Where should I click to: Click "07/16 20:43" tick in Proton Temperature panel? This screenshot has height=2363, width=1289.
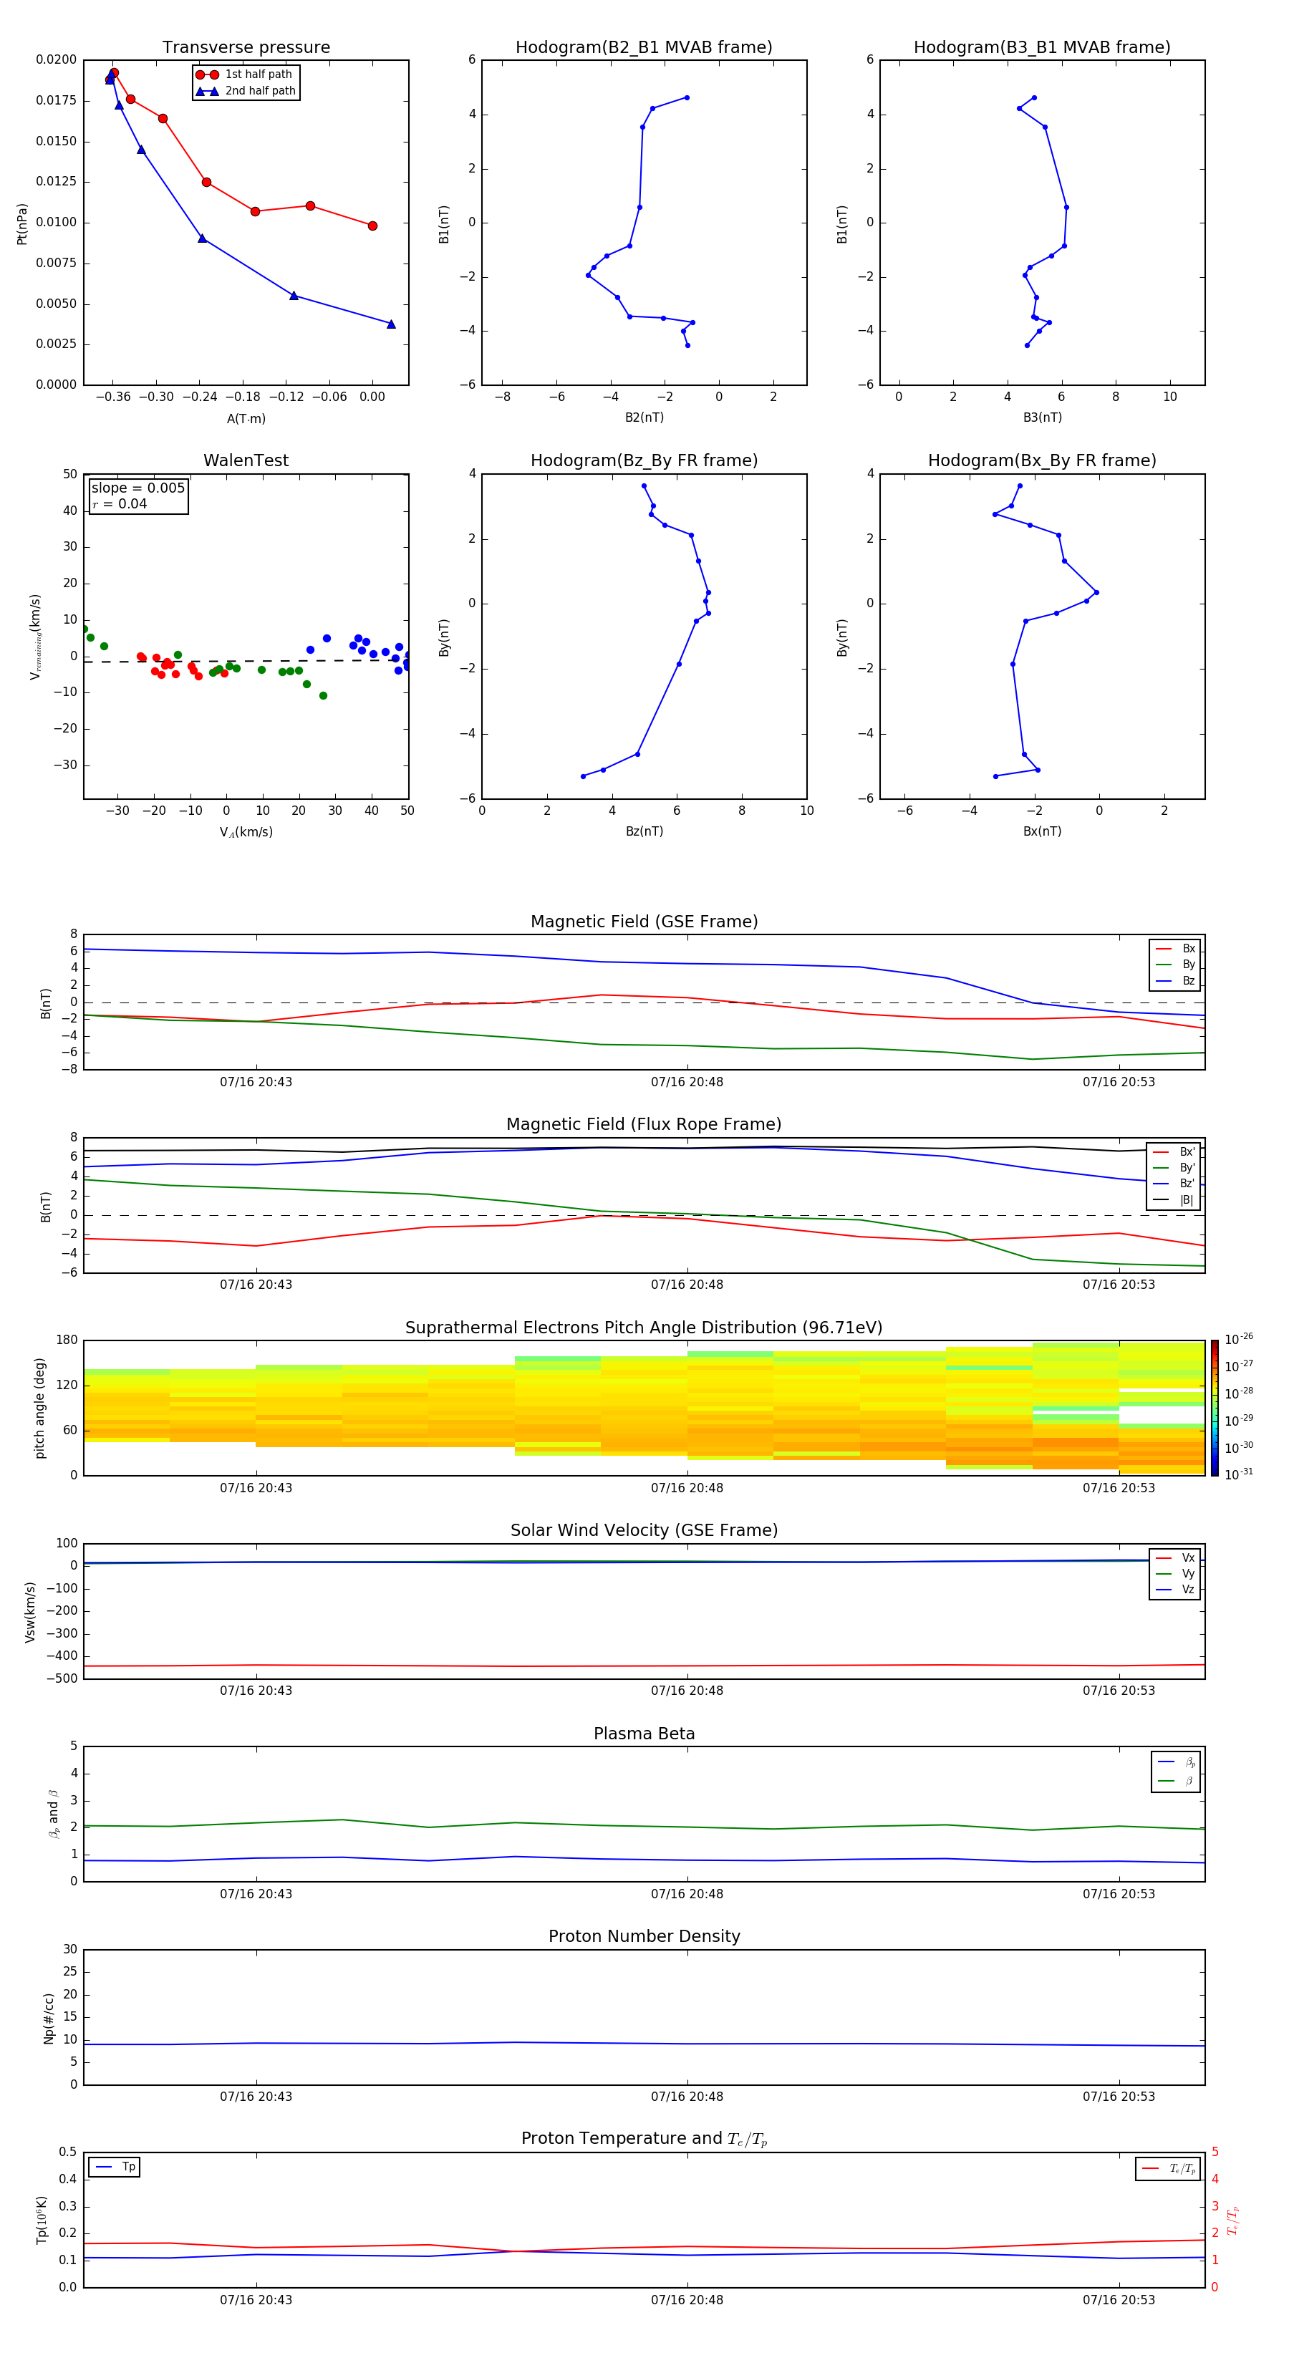tap(256, 2300)
